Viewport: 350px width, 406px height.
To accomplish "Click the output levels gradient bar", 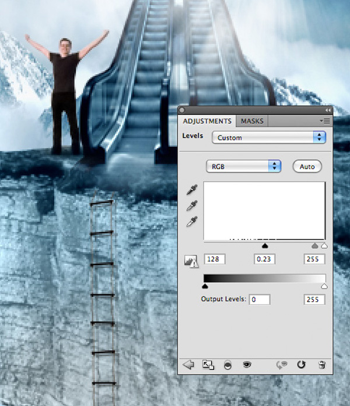I will click(x=264, y=278).
